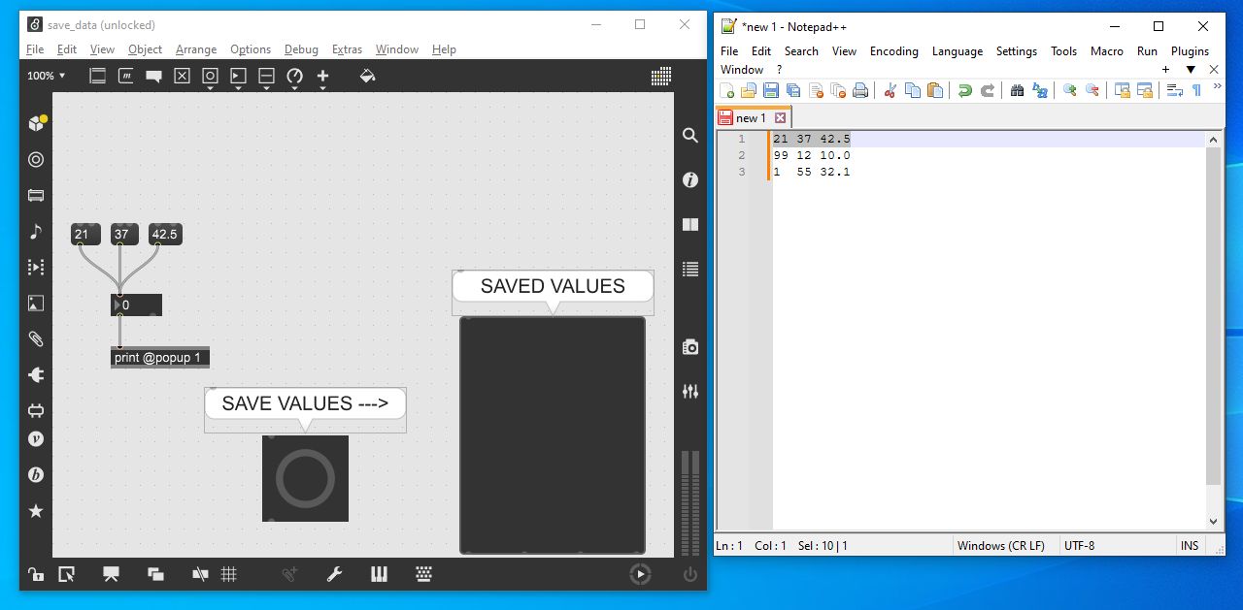Viewport: 1243px width, 610px height.
Task: Toggle audio power button in Max's bottom bar
Action: (x=689, y=574)
